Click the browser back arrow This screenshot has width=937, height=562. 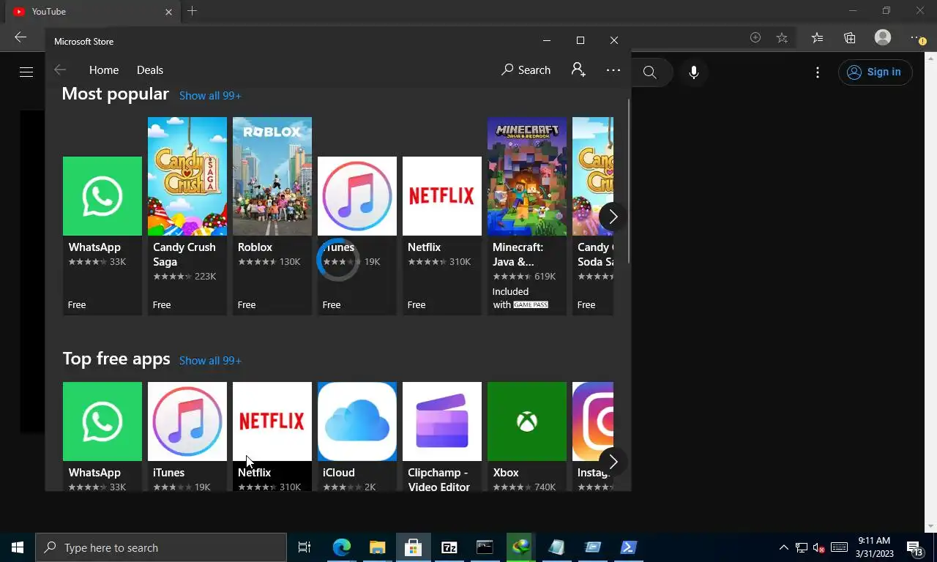coord(20,37)
